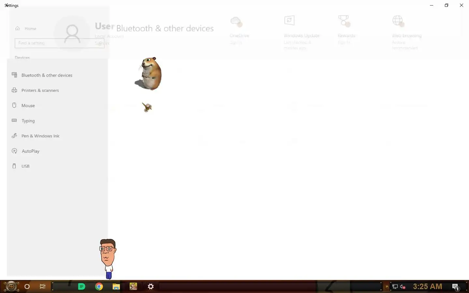Close the Settings window
The height and width of the screenshot is (293, 469).
462,5
